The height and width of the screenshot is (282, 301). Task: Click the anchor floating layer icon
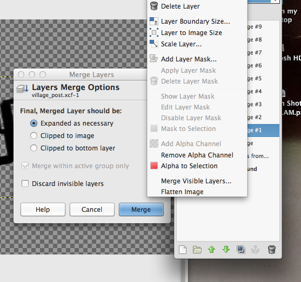click(x=255, y=250)
